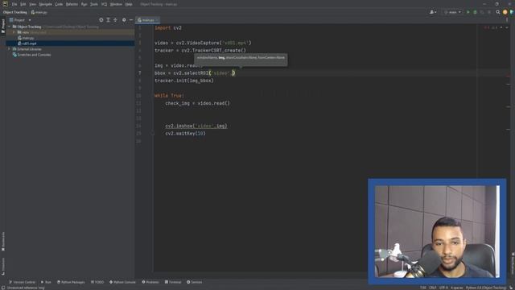Click the cv2.waitKey(10) code line

point(186,134)
